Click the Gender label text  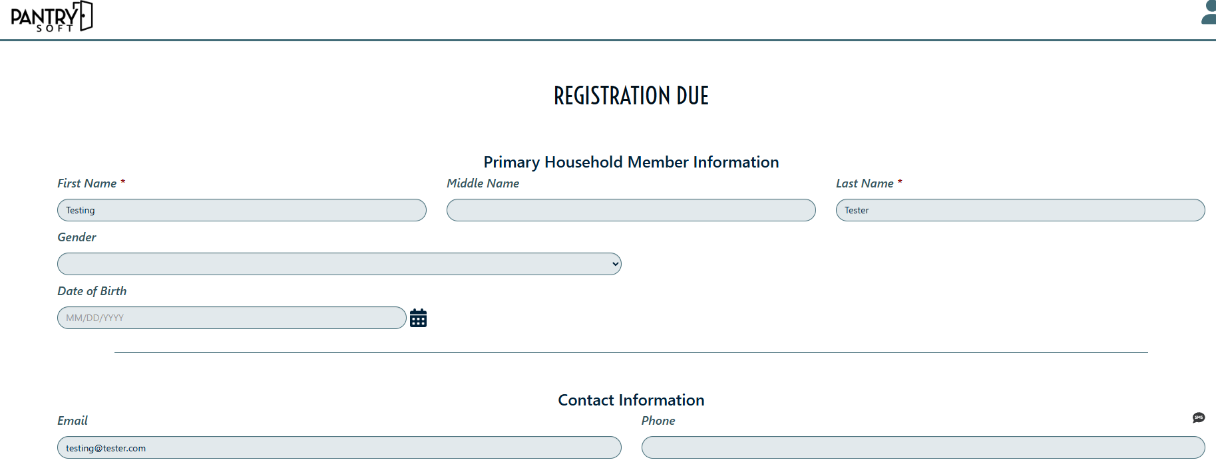coord(77,237)
